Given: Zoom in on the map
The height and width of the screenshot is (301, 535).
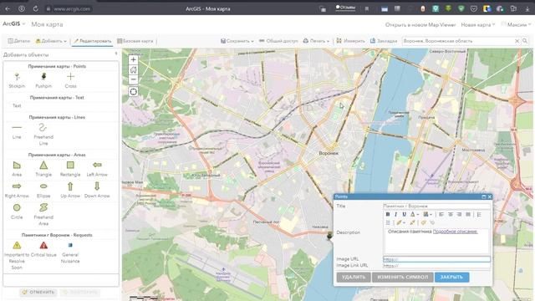Looking at the screenshot, I should 133,59.
